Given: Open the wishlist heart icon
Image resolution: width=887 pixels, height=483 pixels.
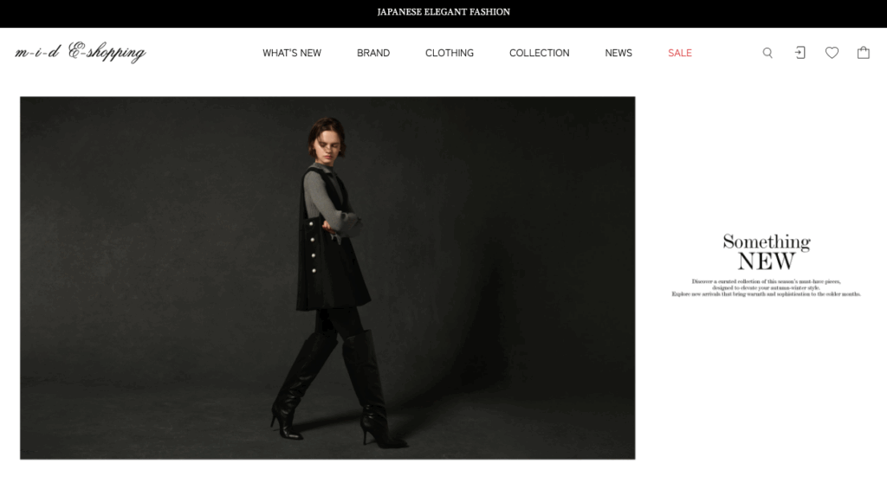Looking at the screenshot, I should click(832, 53).
